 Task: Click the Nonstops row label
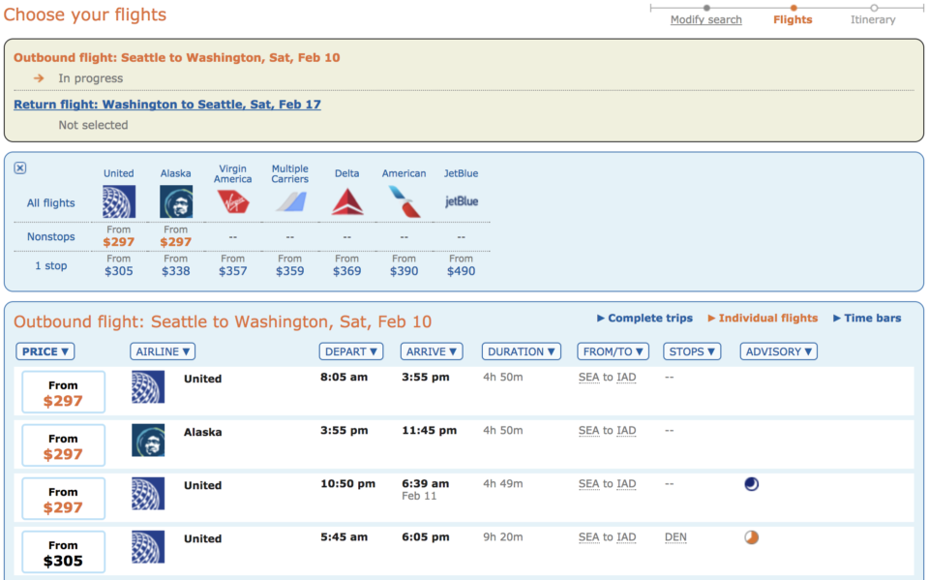point(51,236)
